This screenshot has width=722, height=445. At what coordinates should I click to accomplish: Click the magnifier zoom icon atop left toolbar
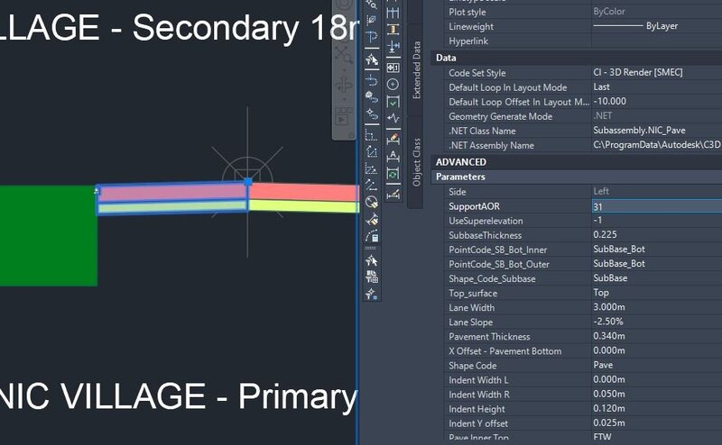click(x=371, y=5)
